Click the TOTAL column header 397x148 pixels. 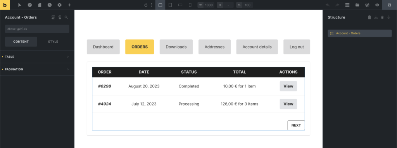click(240, 72)
